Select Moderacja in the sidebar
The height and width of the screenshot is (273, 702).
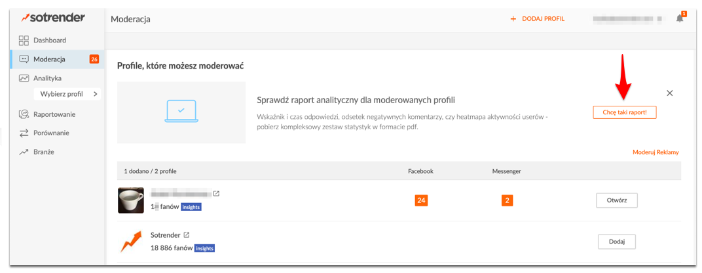tap(49, 59)
